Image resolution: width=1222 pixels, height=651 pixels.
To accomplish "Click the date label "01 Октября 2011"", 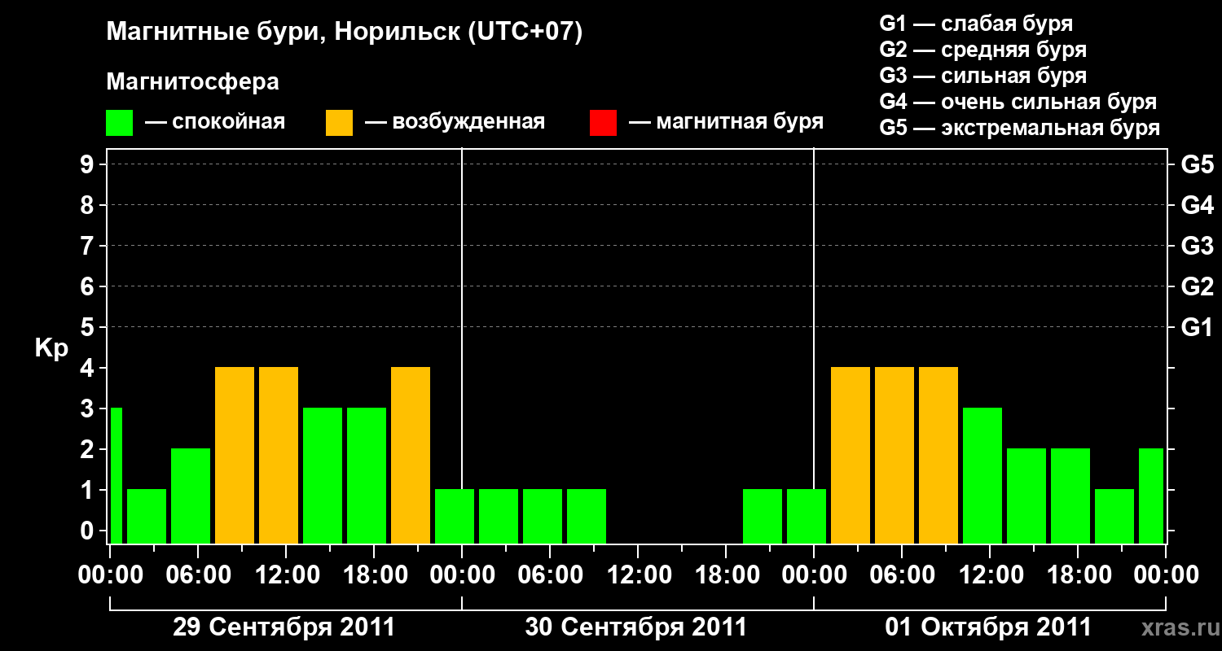I will (988, 627).
